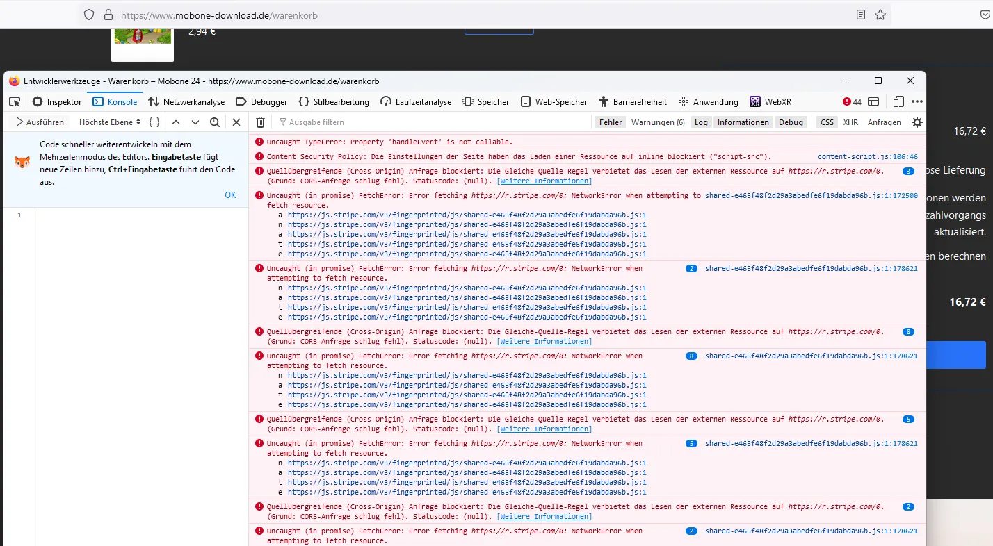Click the Anwendung grid icon
993x546 pixels.
pos(683,102)
